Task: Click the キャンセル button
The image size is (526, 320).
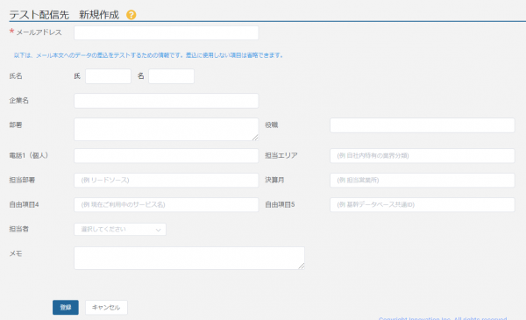Action: (x=106, y=307)
